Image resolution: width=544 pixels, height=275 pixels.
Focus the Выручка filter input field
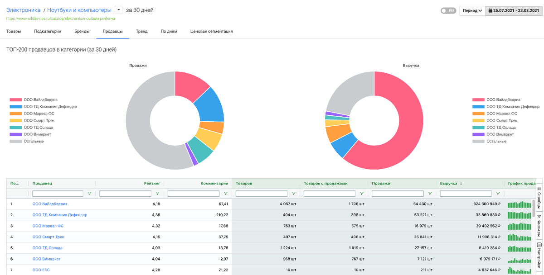point(466,194)
